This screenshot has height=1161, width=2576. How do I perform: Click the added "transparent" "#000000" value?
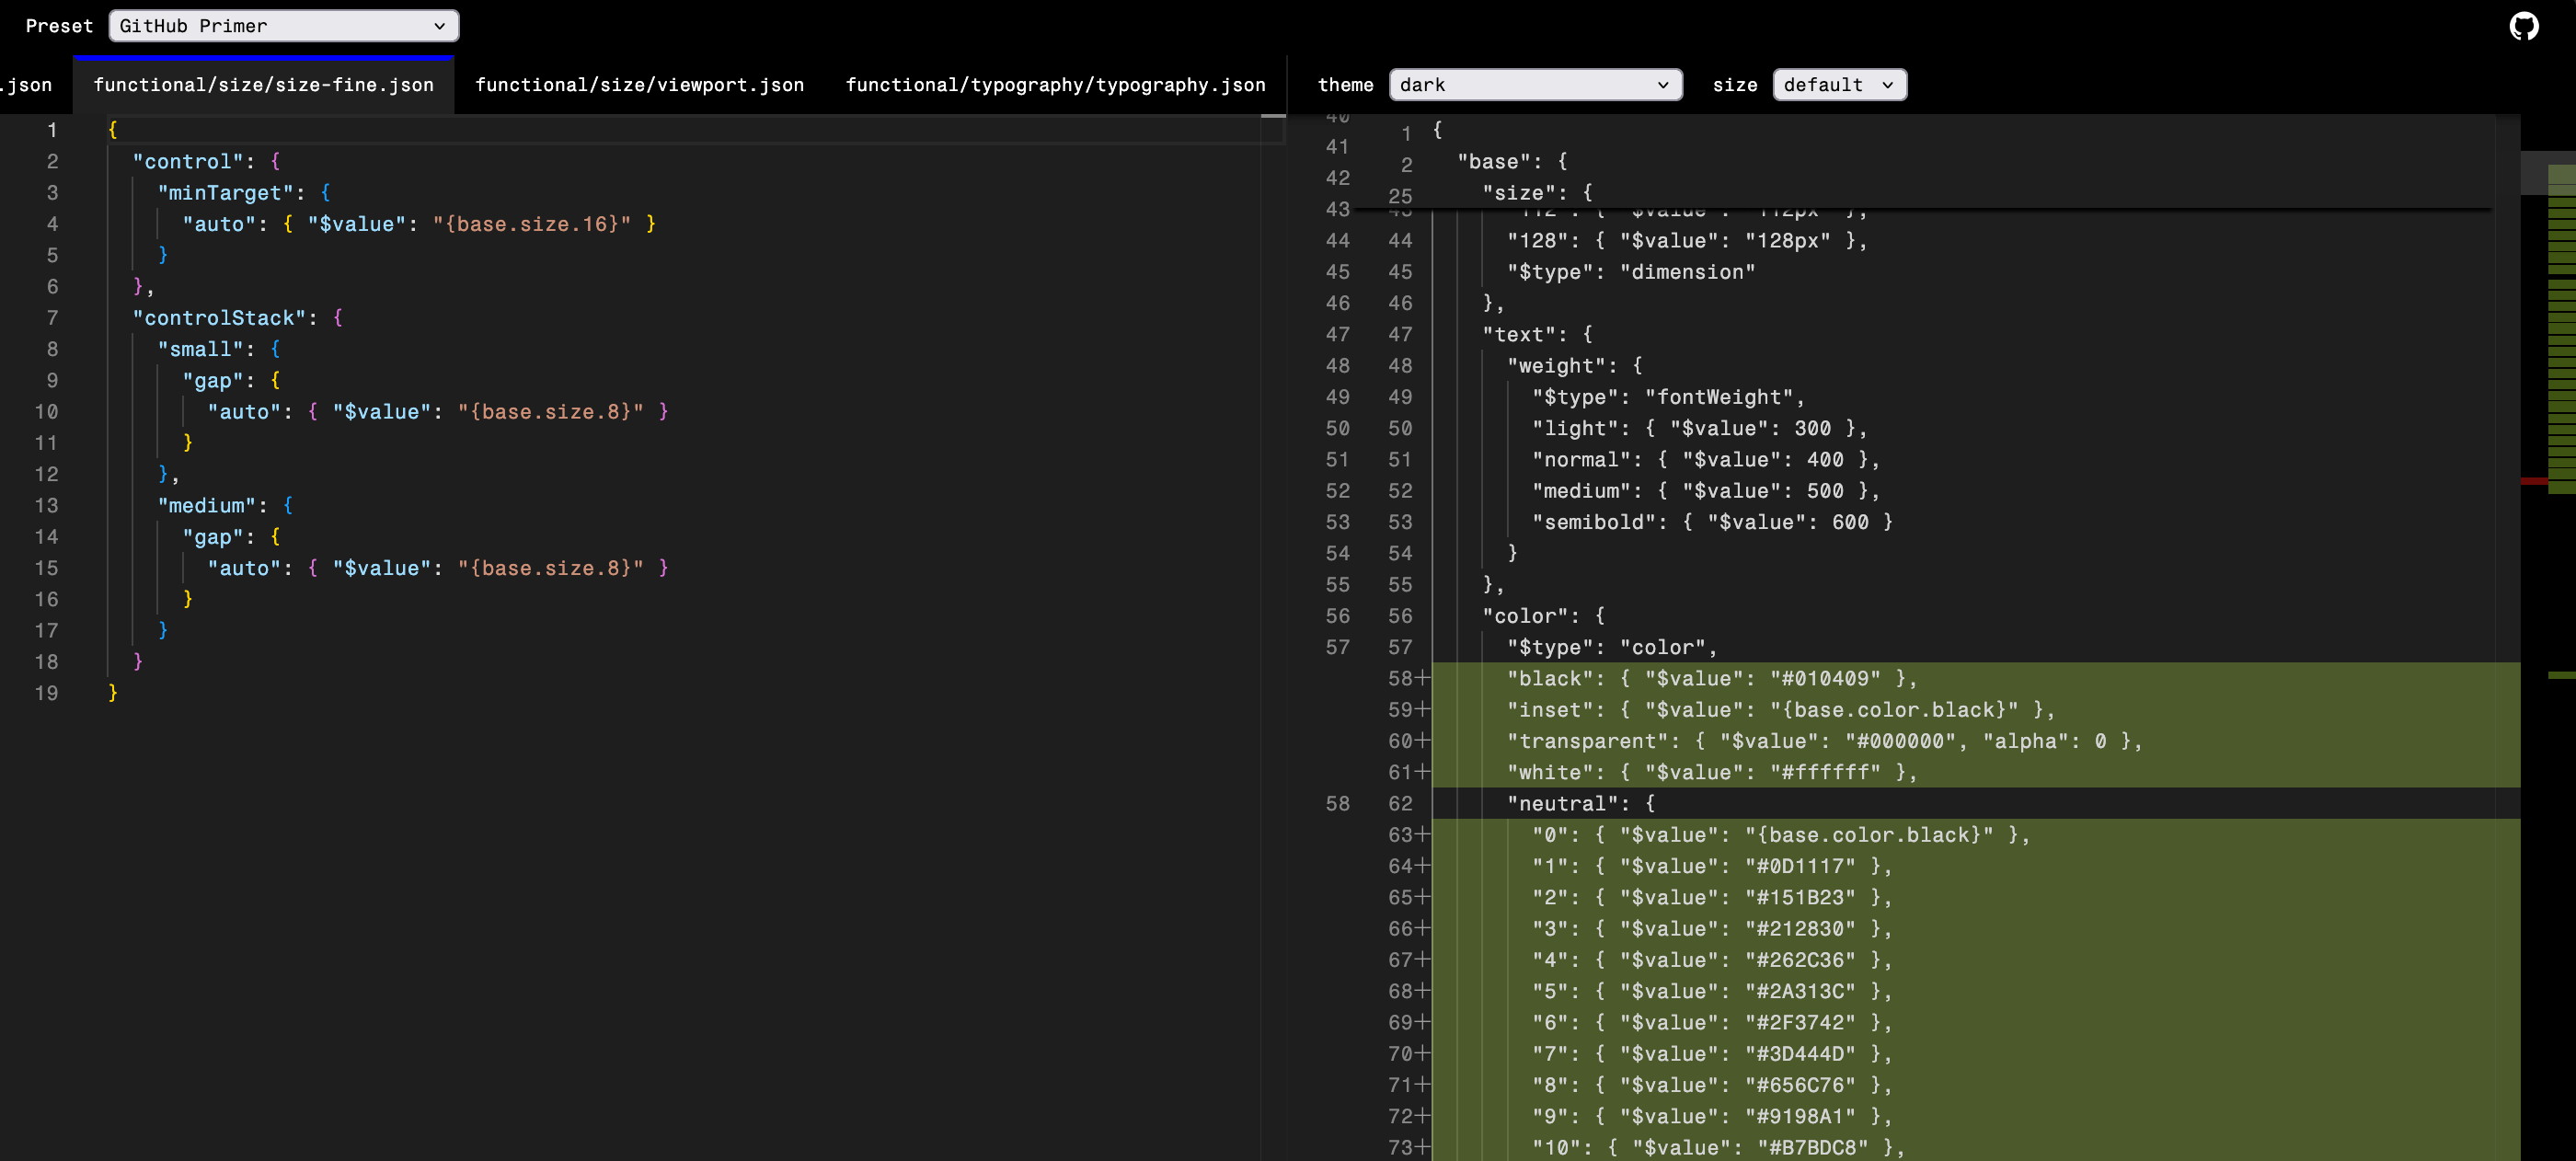click(1900, 741)
